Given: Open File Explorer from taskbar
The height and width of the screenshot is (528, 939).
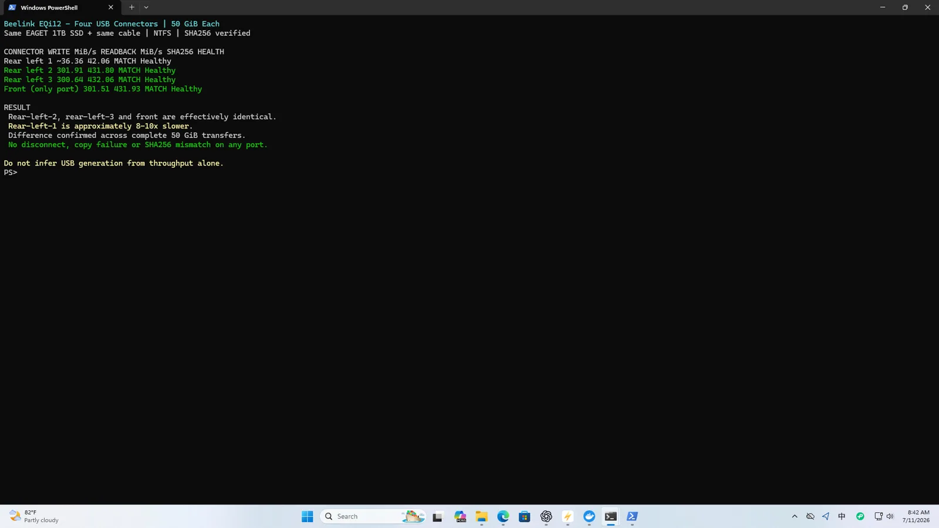Looking at the screenshot, I should click(x=482, y=516).
